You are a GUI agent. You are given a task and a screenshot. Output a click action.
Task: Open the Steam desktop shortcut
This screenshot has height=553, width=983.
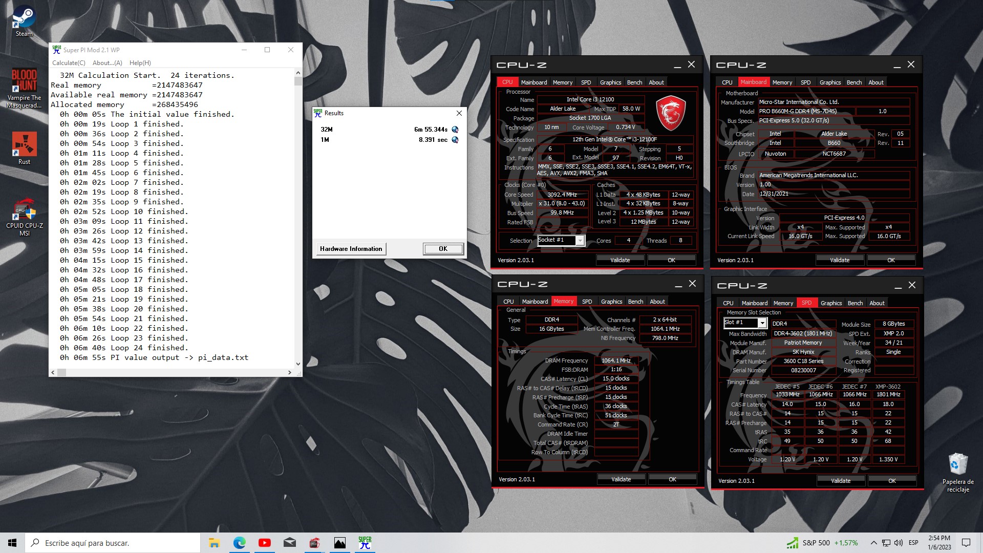tap(24, 22)
